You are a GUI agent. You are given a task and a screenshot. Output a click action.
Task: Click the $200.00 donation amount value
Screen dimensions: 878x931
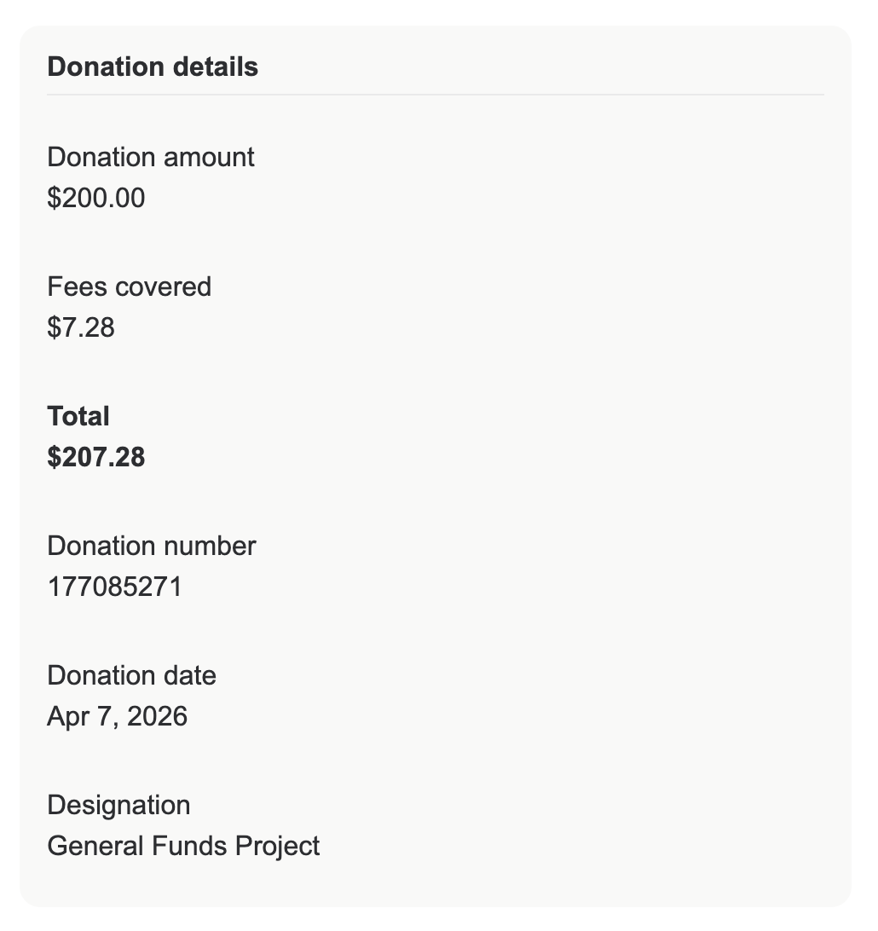[96, 198]
